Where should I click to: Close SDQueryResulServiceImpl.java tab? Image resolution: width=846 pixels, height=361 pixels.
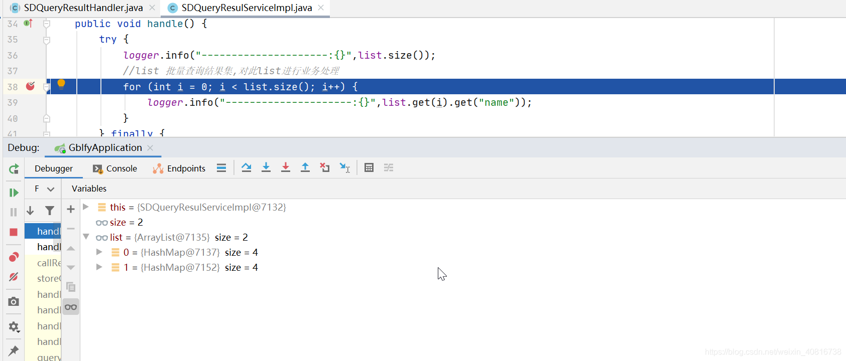[321, 8]
